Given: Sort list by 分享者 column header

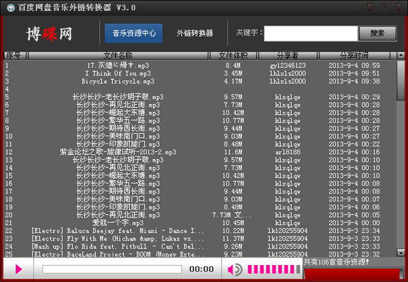Looking at the screenshot, I should [x=288, y=55].
